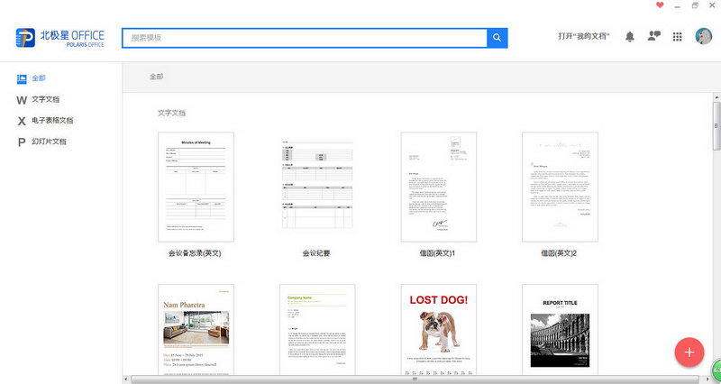Open the 会议纪要 template thumbnail

click(x=317, y=187)
